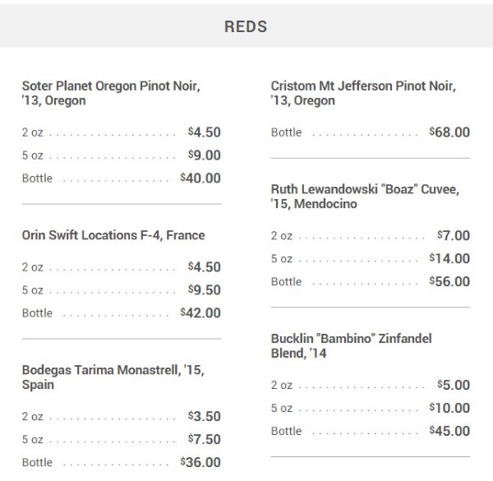Open Ruth Lewandowski "Boaz" Cuvee title

click(365, 197)
